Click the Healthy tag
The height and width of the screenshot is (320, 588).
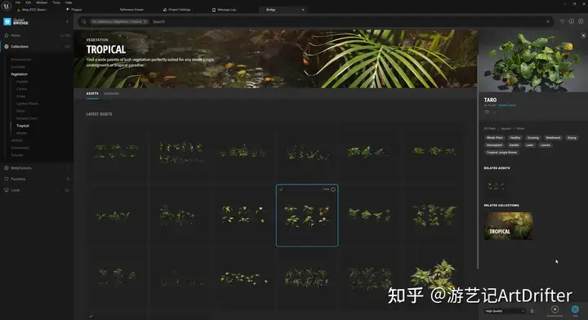514,138
